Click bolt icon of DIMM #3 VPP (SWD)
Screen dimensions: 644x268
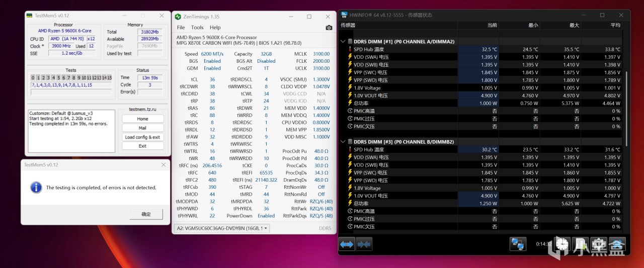click(x=350, y=180)
